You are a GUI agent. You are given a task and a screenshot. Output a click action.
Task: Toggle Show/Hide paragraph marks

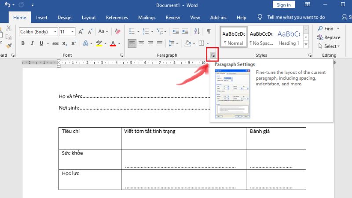pos(209,32)
